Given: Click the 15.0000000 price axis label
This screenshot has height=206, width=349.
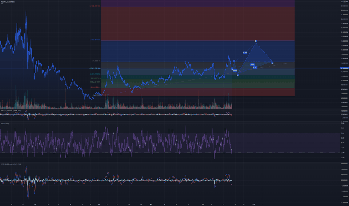Looking at the screenshot, I should pyautogui.click(x=345, y=58).
